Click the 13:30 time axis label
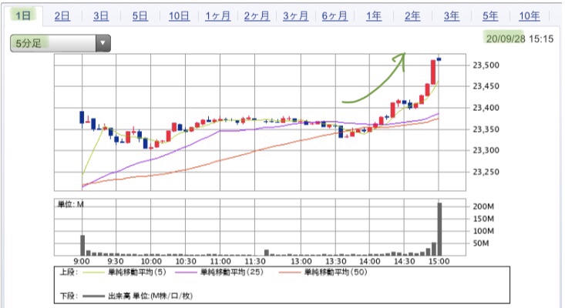The image size is (565, 308). [336, 261]
